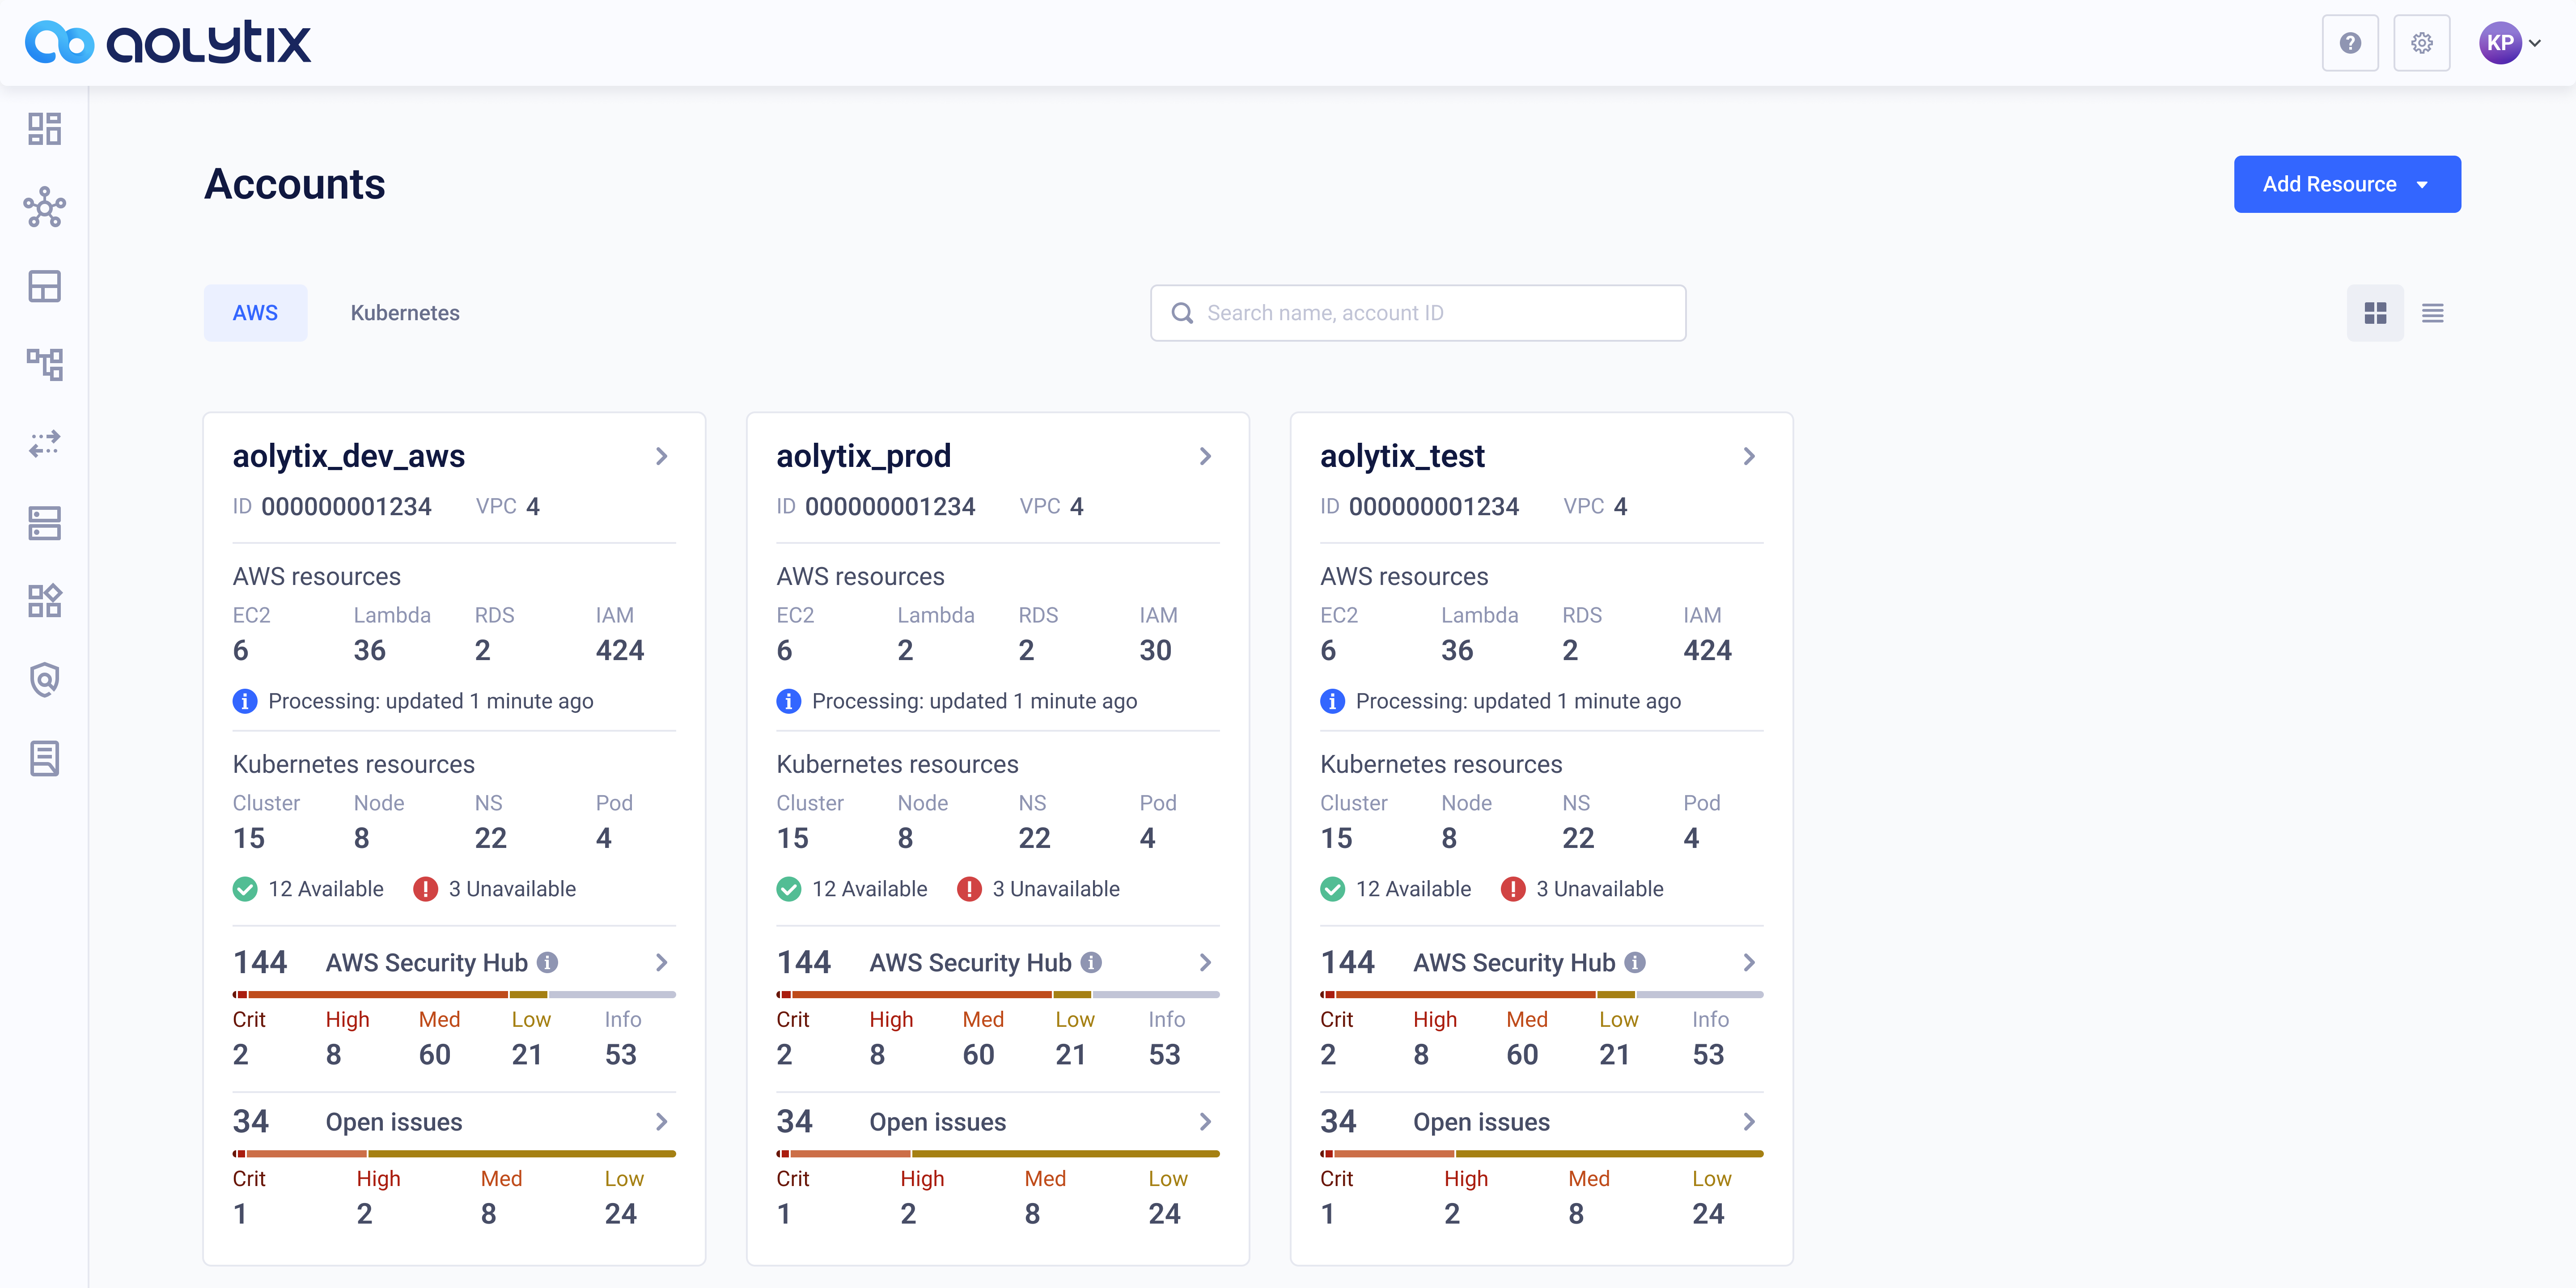Open the dashboard icon in the sidebar

pos(44,129)
